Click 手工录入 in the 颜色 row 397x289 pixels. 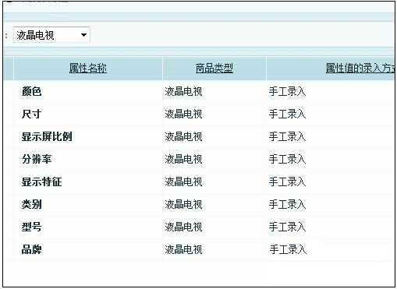click(287, 91)
